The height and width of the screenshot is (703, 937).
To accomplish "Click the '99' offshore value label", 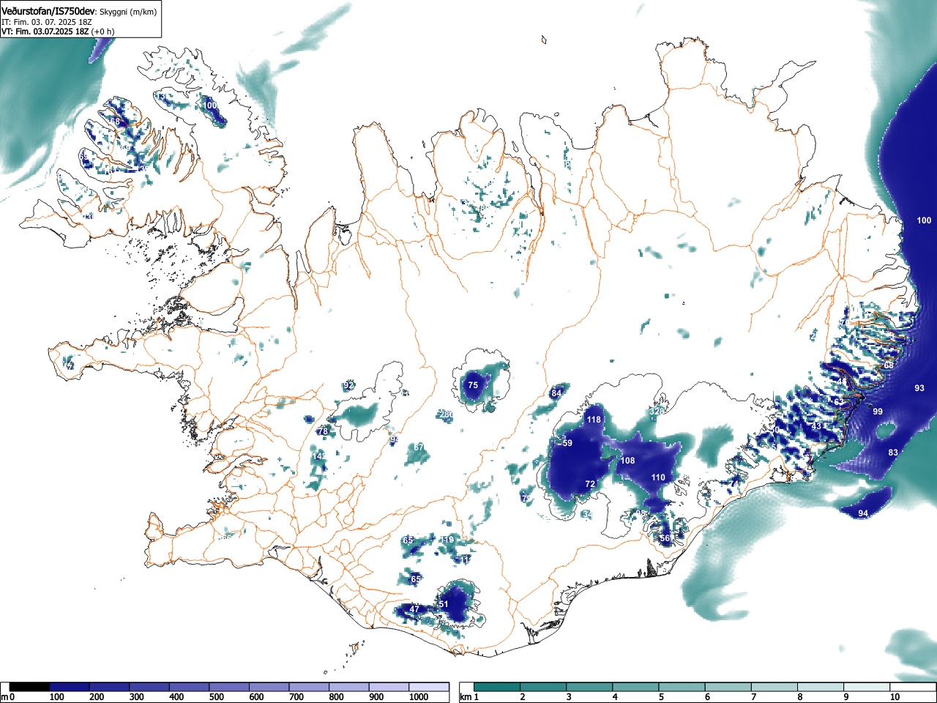I will 878,412.
